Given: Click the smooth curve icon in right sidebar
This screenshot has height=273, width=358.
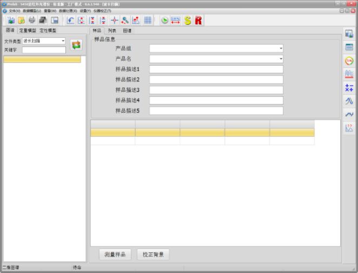Looking at the screenshot, I should [x=349, y=114].
